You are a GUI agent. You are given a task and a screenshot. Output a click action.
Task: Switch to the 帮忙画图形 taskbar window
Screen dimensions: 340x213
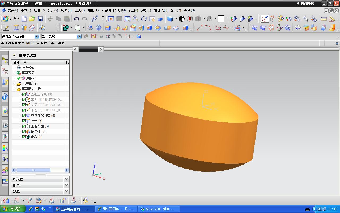[x=116, y=209]
